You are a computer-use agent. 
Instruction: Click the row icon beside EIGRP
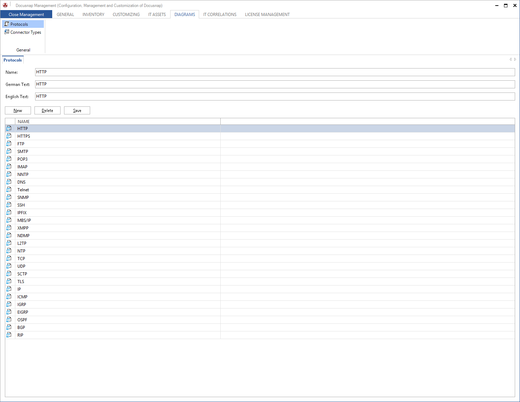tap(9, 312)
